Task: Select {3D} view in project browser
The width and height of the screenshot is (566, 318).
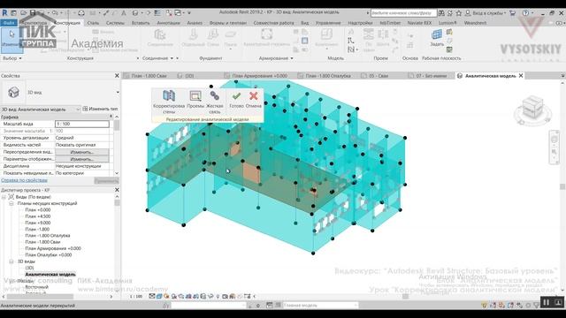Action: [29, 268]
